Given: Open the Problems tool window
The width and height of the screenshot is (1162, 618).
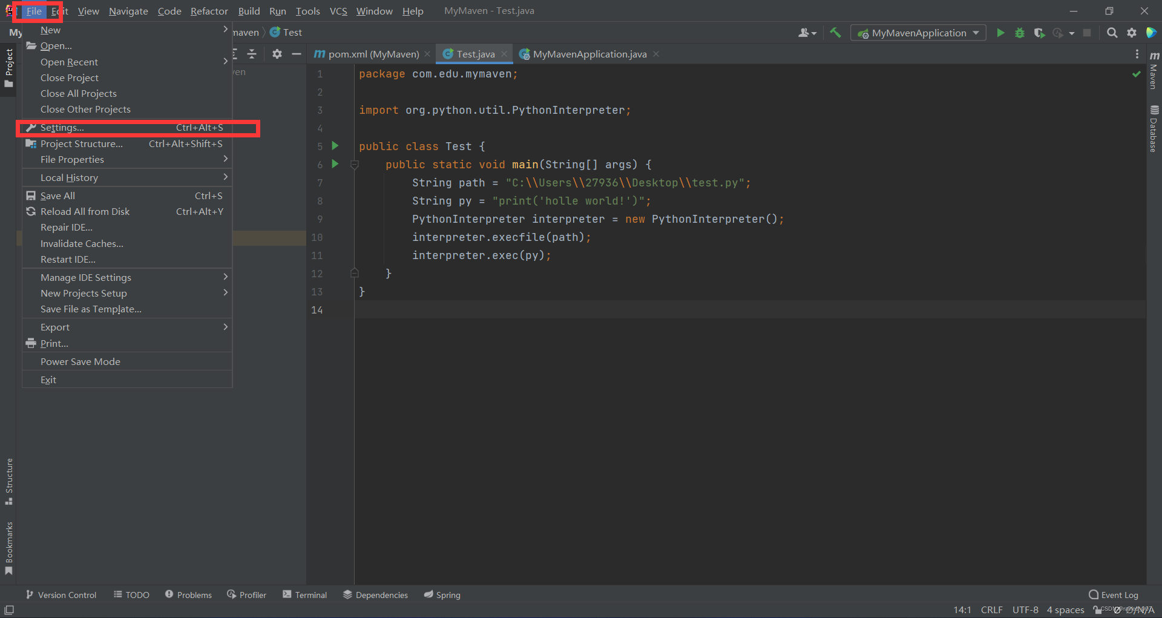Looking at the screenshot, I should [x=188, y=595].
